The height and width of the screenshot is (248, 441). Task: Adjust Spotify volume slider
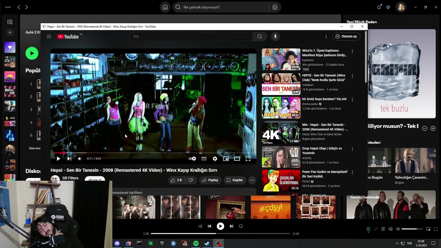(412, 229)
